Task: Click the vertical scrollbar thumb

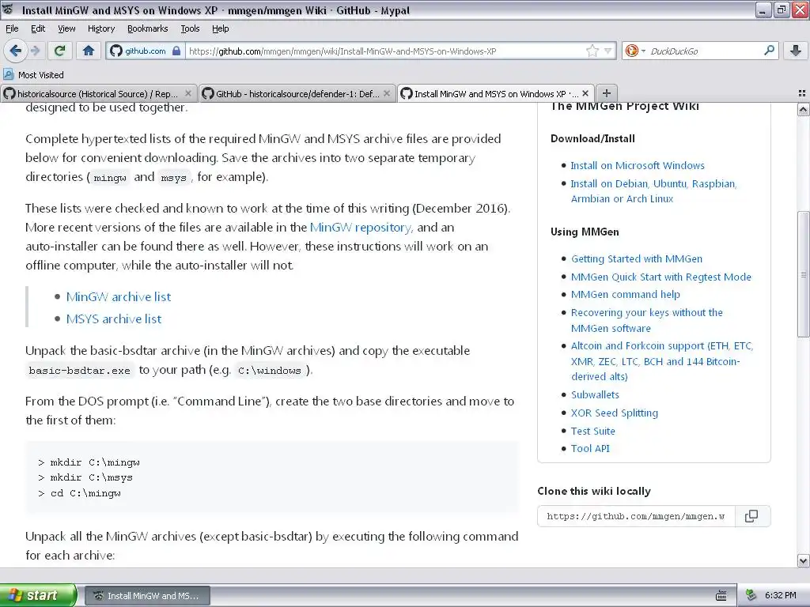Action: pyautogui.click(x=803, y=274)
